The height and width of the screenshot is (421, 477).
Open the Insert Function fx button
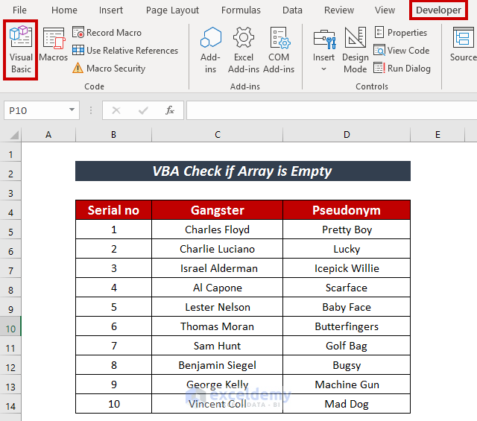click(170, 110)
